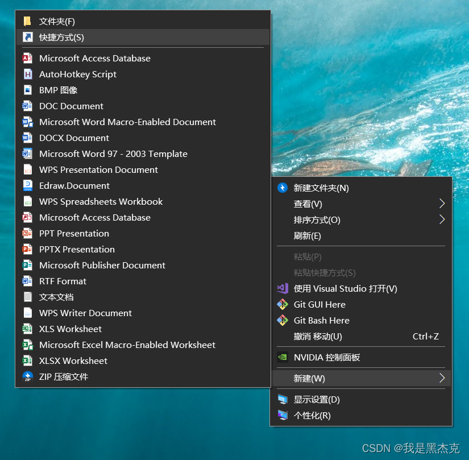Click the Access icon beside the first Microsoft Access Database
469x460 pixels.
[27, 58]
